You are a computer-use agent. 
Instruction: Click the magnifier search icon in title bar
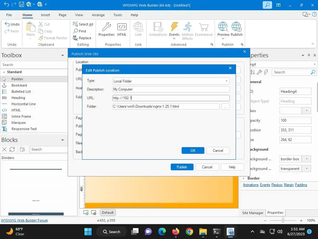coord(267,5)
